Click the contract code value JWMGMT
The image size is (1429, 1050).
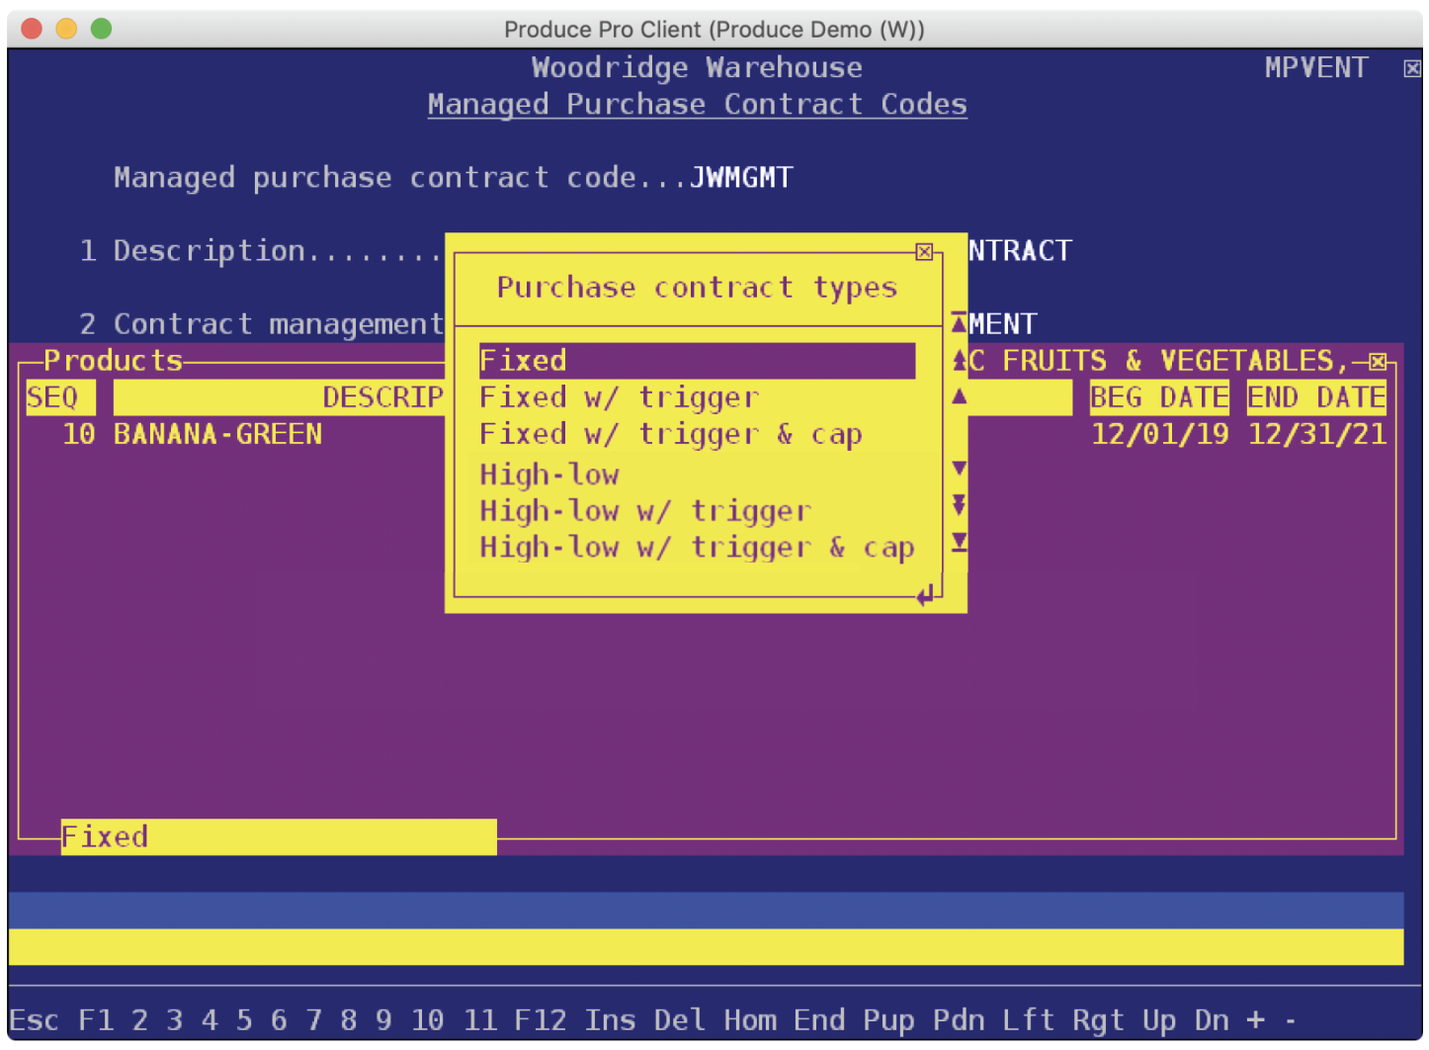coord(741,178)
